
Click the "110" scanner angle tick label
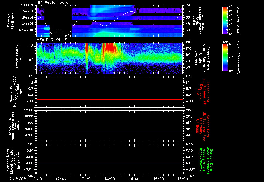pyautogui.click(x=188, y=55)
